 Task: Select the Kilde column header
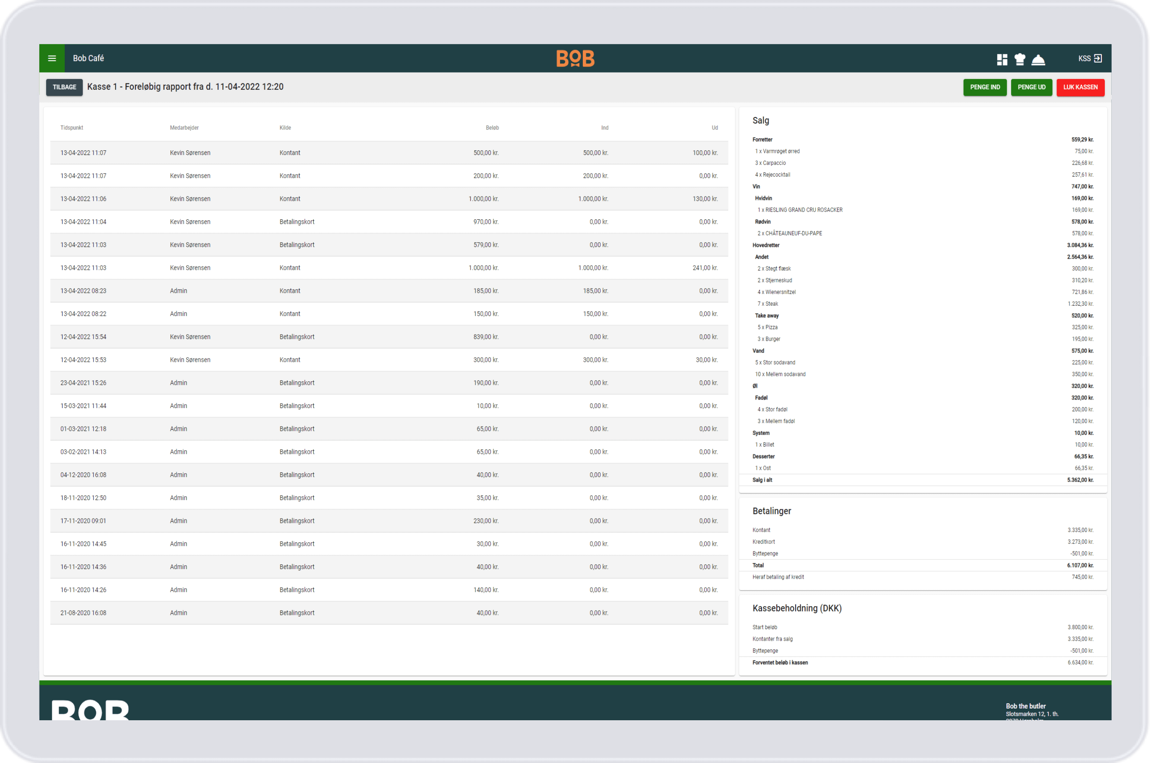point(285,128)
